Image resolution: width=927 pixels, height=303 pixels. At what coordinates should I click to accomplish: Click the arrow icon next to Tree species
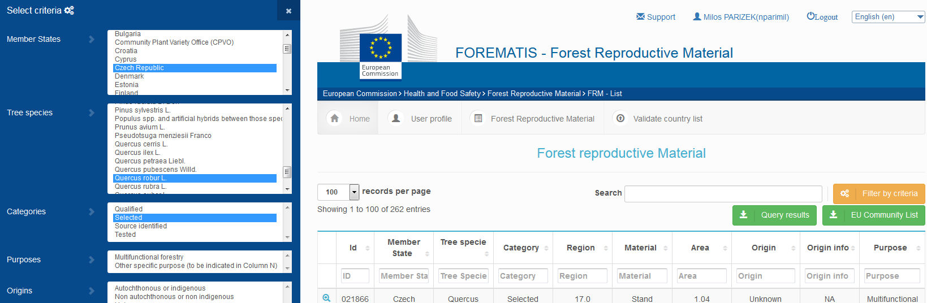92,112
